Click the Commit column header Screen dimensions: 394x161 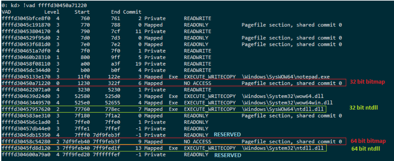click(x=132, y=12)
